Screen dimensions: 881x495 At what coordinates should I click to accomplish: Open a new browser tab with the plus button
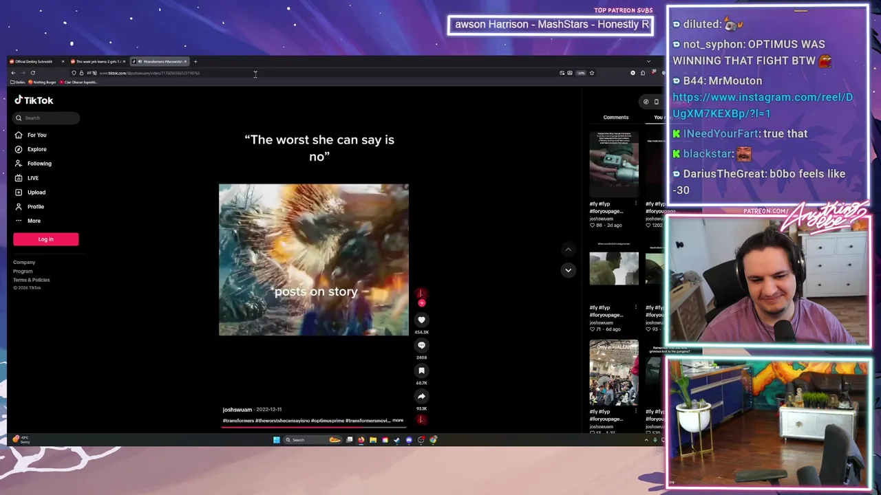click(195, 62)
